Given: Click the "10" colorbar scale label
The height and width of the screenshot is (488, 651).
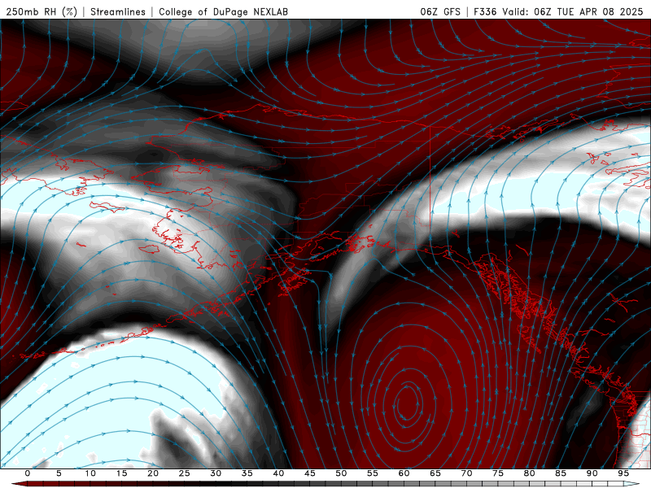Looking at the screenshot, I should pos(90,473).
